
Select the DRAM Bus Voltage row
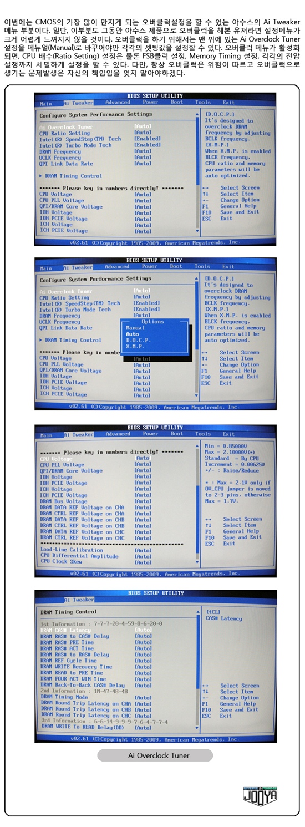tap(95, 501)
